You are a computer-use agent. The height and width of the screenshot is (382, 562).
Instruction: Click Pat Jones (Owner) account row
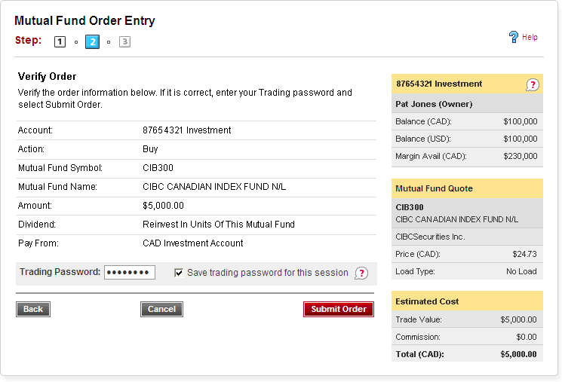coord(467,103)
